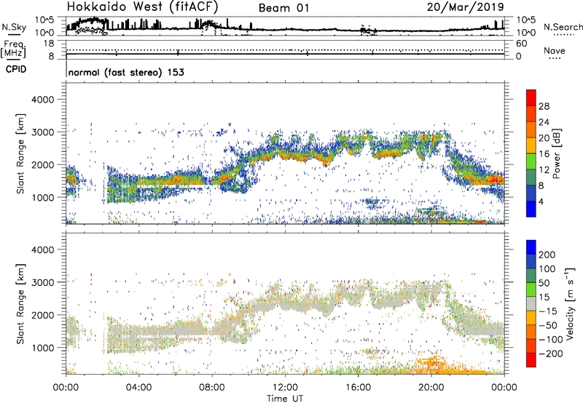Viewport: 583px width, 403px height.
Task: Click the "200" velocity colorbar label
Action: pos(547,255)
